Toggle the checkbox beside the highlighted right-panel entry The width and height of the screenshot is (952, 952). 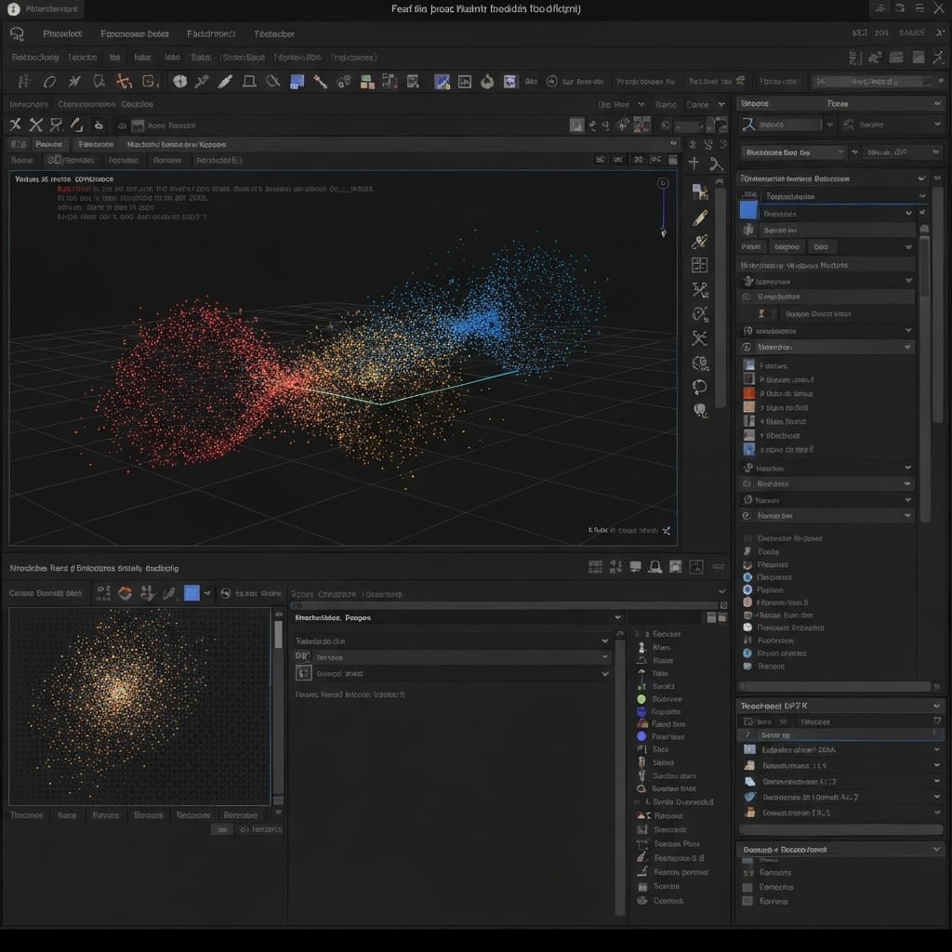coord(748,734)
